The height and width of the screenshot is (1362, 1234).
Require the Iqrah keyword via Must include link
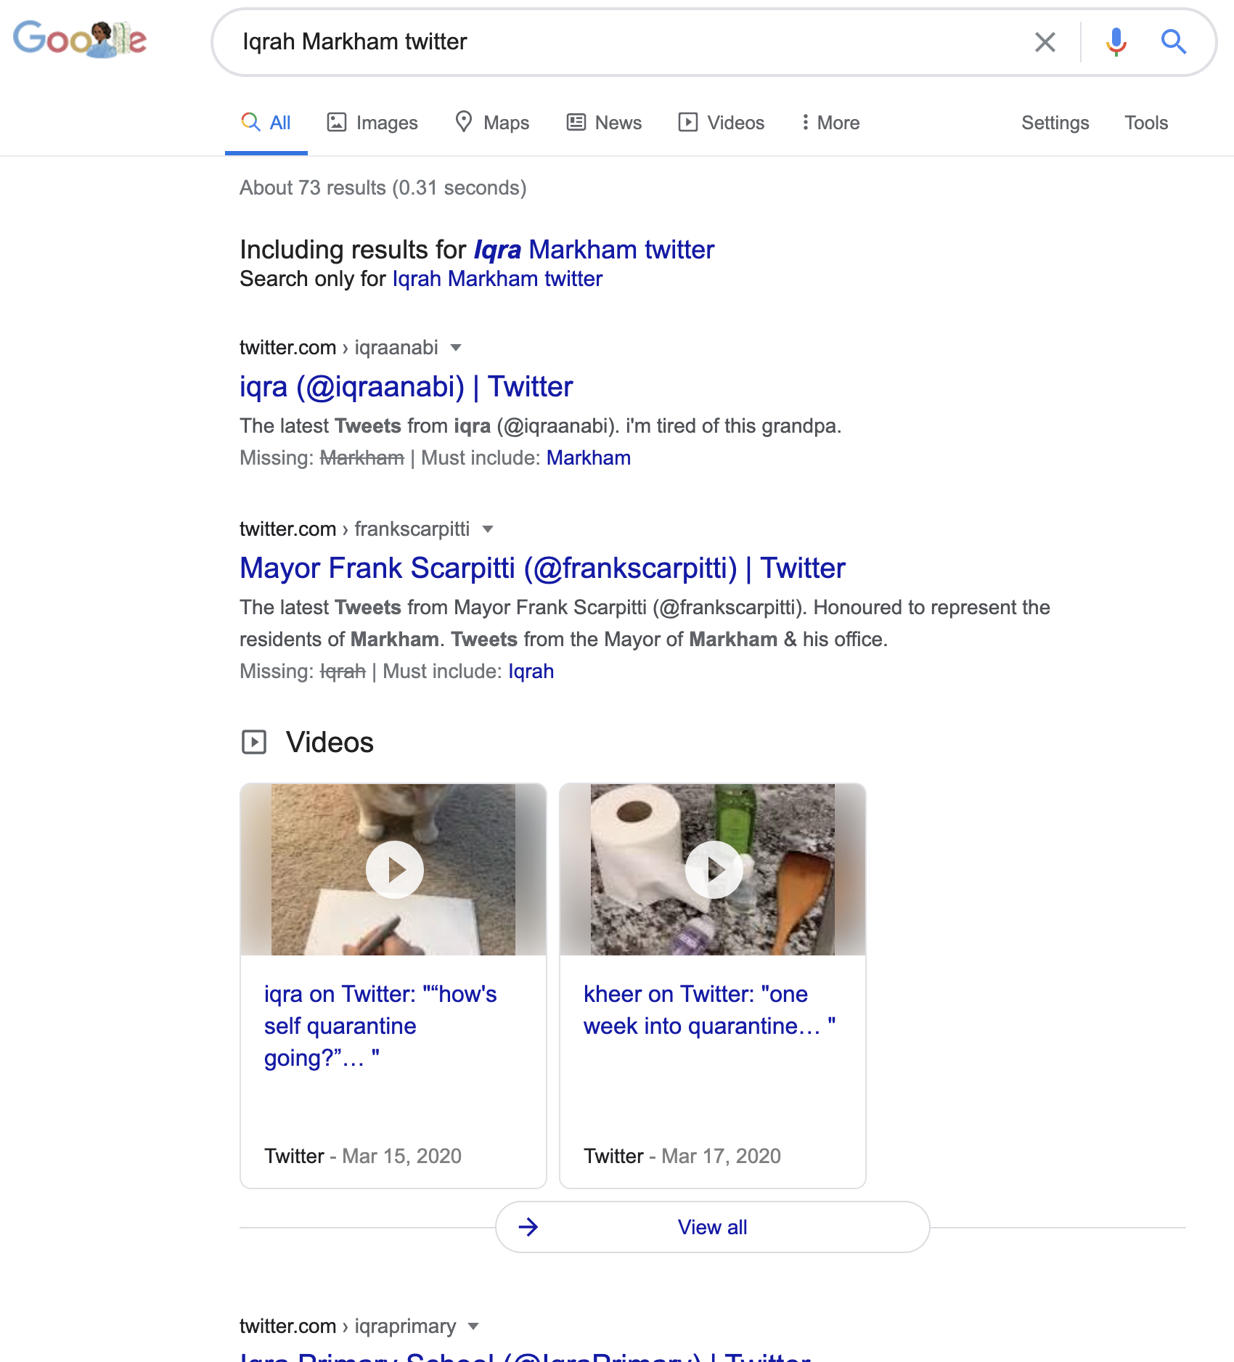pos(531,672)
